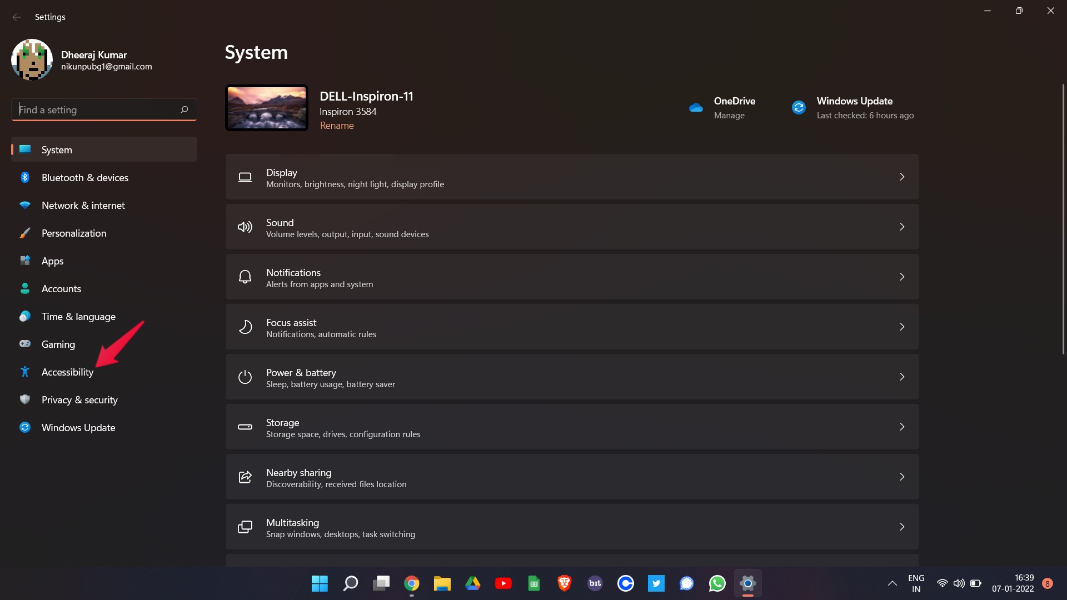Click the Rename link for the PC
The height and width of the screenshot is (600, 1067).
click(x=337, y=126)
